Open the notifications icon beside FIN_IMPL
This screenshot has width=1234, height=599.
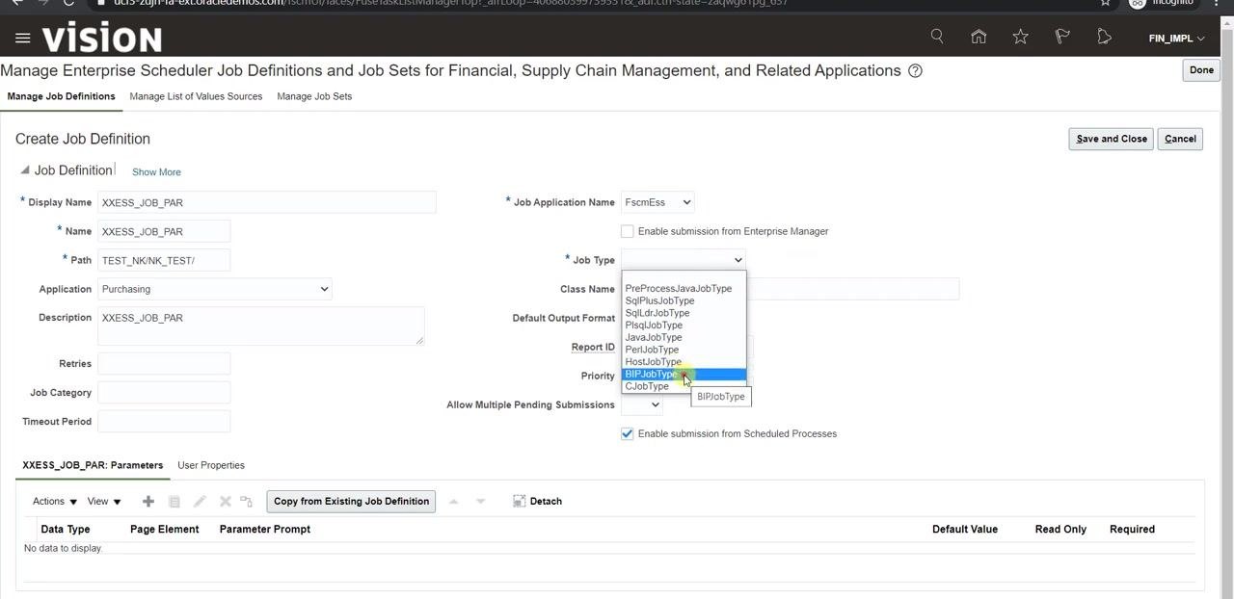tap(1105, 37)
